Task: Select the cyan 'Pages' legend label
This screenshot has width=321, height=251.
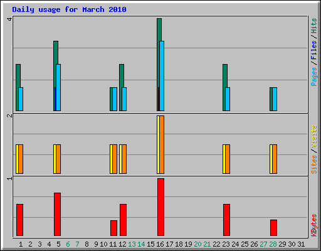Action: 313,77
